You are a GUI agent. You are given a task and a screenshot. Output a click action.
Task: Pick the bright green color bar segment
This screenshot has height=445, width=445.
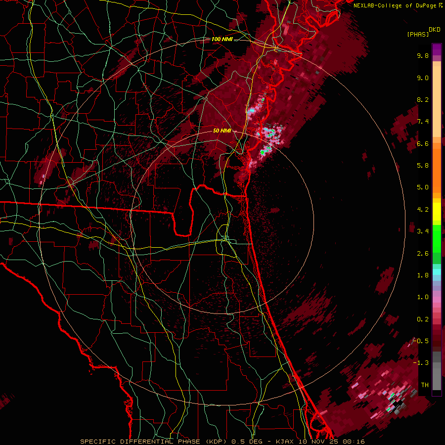[437, 238]
